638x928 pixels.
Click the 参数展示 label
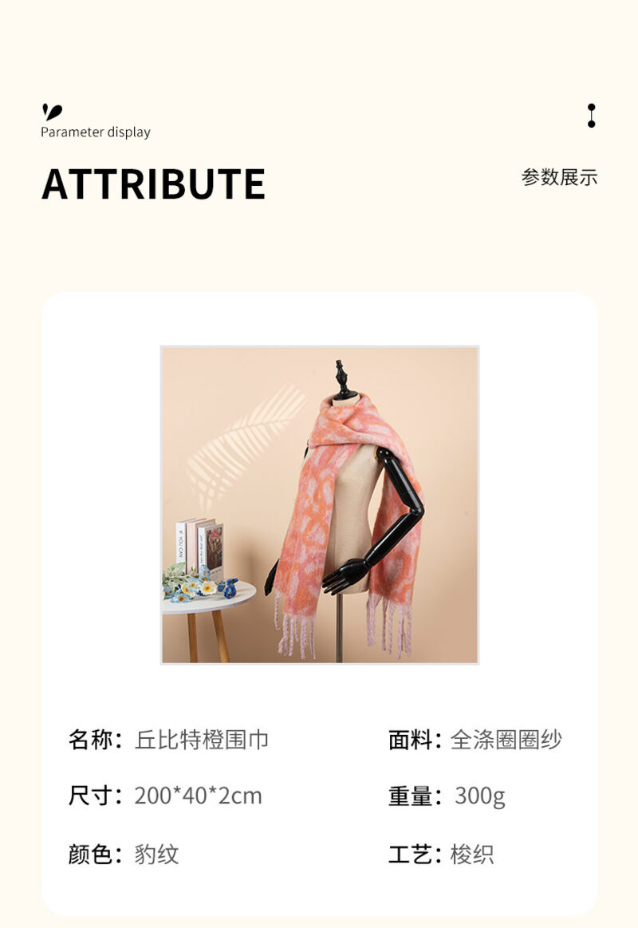point(559,177)
